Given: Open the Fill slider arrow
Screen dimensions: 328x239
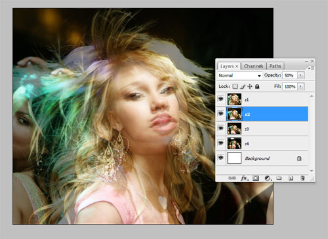Looking at the screenshot, I should [300, 86].
